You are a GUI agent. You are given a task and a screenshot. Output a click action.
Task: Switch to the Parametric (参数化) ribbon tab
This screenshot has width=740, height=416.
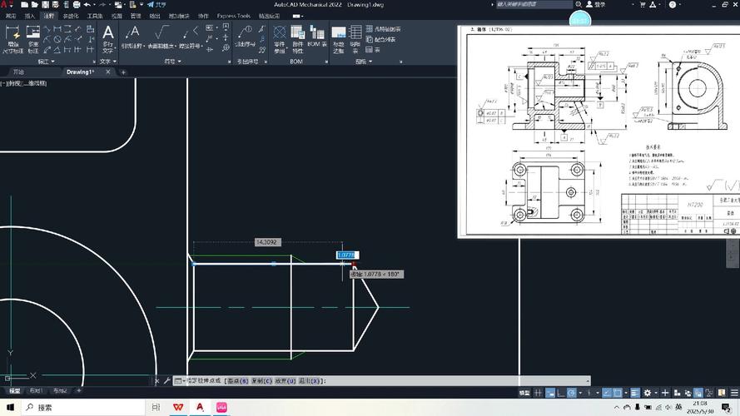[71, 16]
